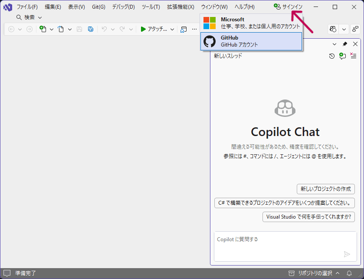Click the Visual Studio help suggestion
Image resolution: width=364 pixels, height=279 pixels.
[308, 217]
